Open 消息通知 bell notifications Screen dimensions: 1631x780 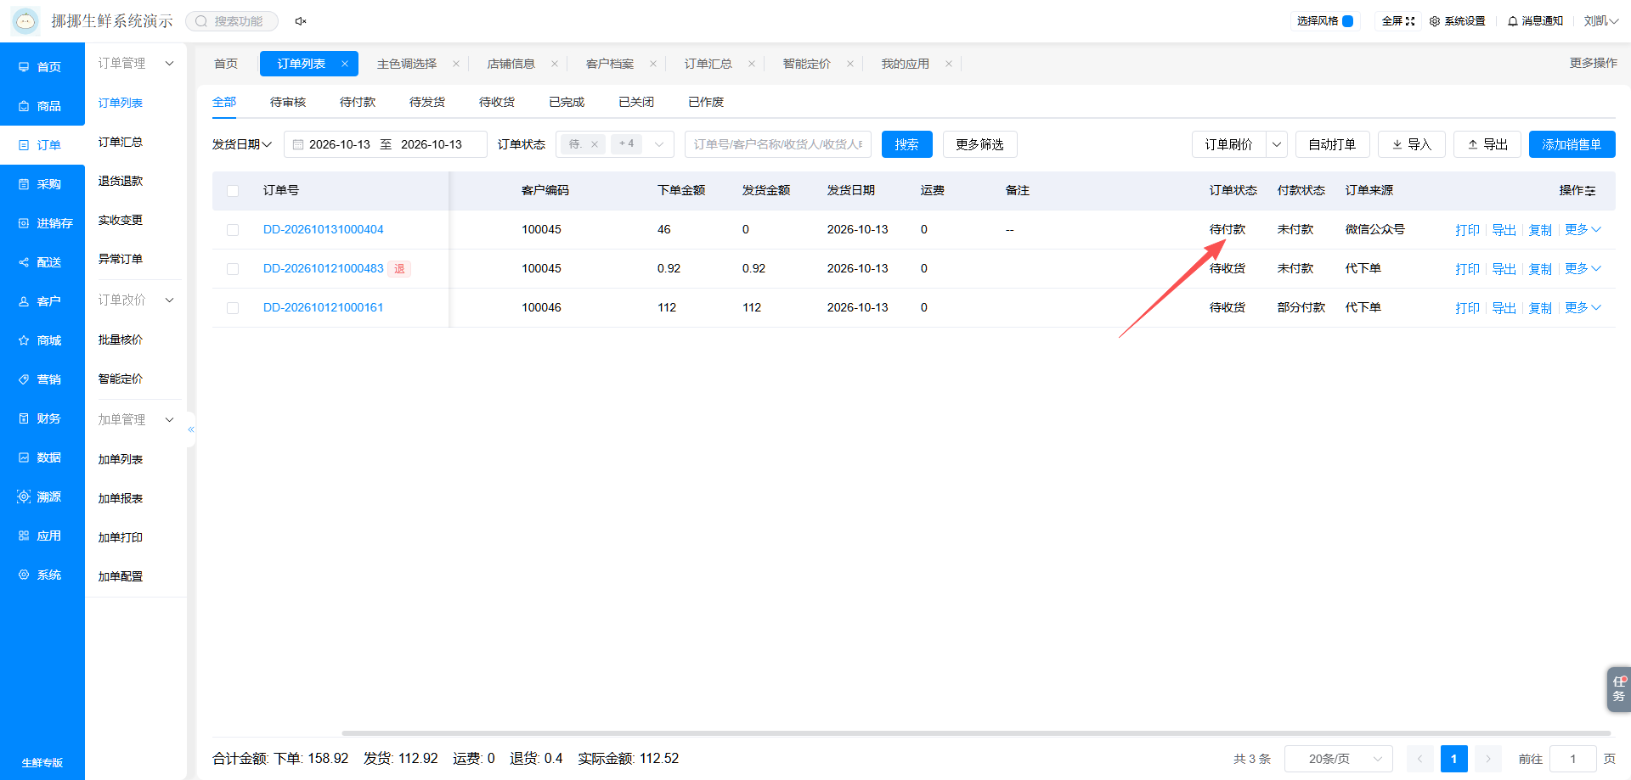1535,21
